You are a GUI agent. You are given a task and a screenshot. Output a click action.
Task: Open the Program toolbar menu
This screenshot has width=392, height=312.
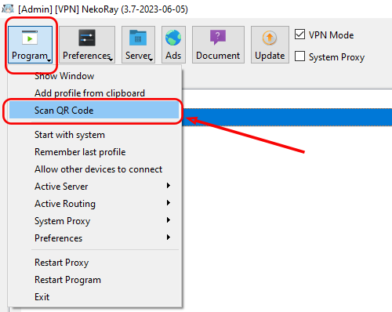tap(30, 45)
